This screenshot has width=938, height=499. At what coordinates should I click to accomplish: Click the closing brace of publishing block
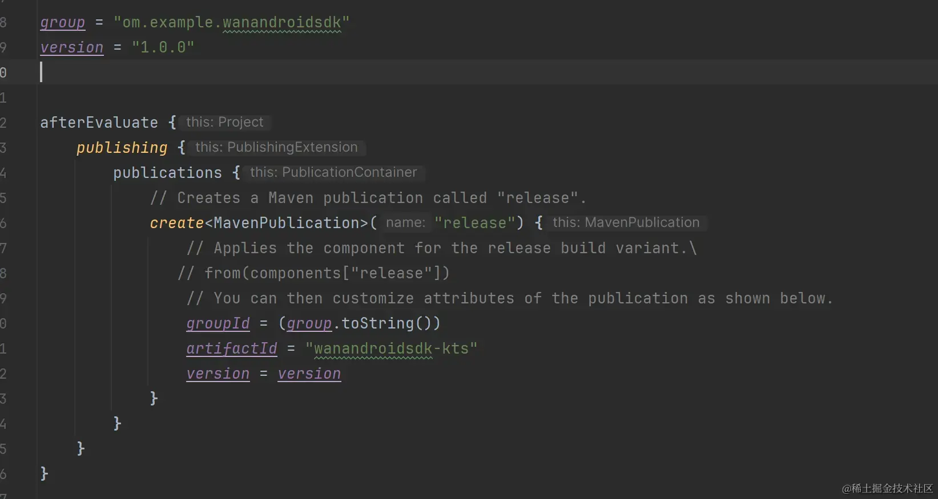(80, 448)
